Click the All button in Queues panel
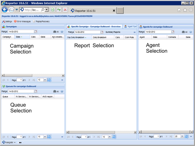This screenshot has height=146, width=195. pos(56,91)
